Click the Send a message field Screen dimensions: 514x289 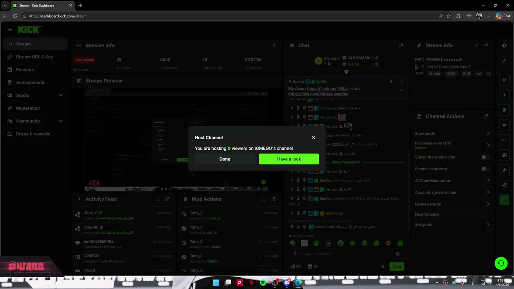pos(347,254)
